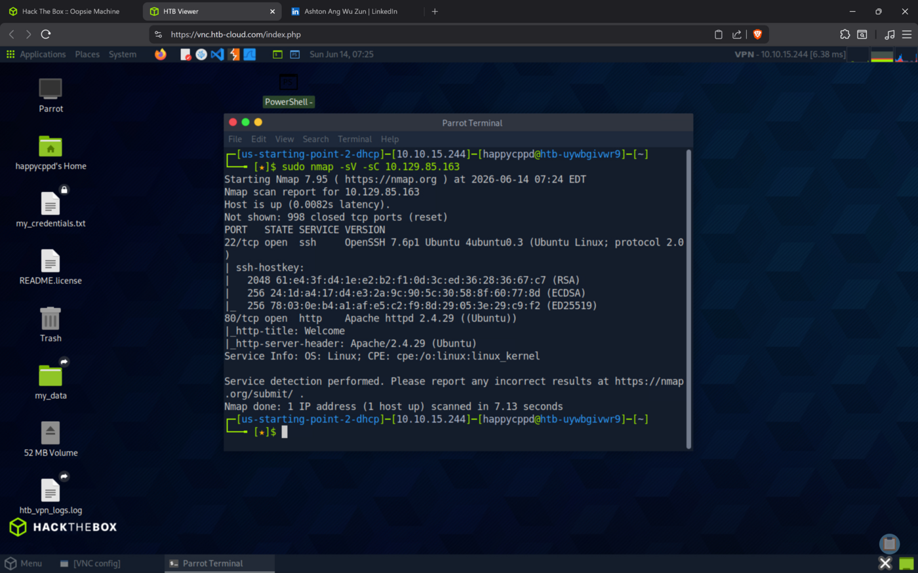This screenshot has width=918, height=573.
Task: Click the blue network monitor graph
Action: point(906,56)
